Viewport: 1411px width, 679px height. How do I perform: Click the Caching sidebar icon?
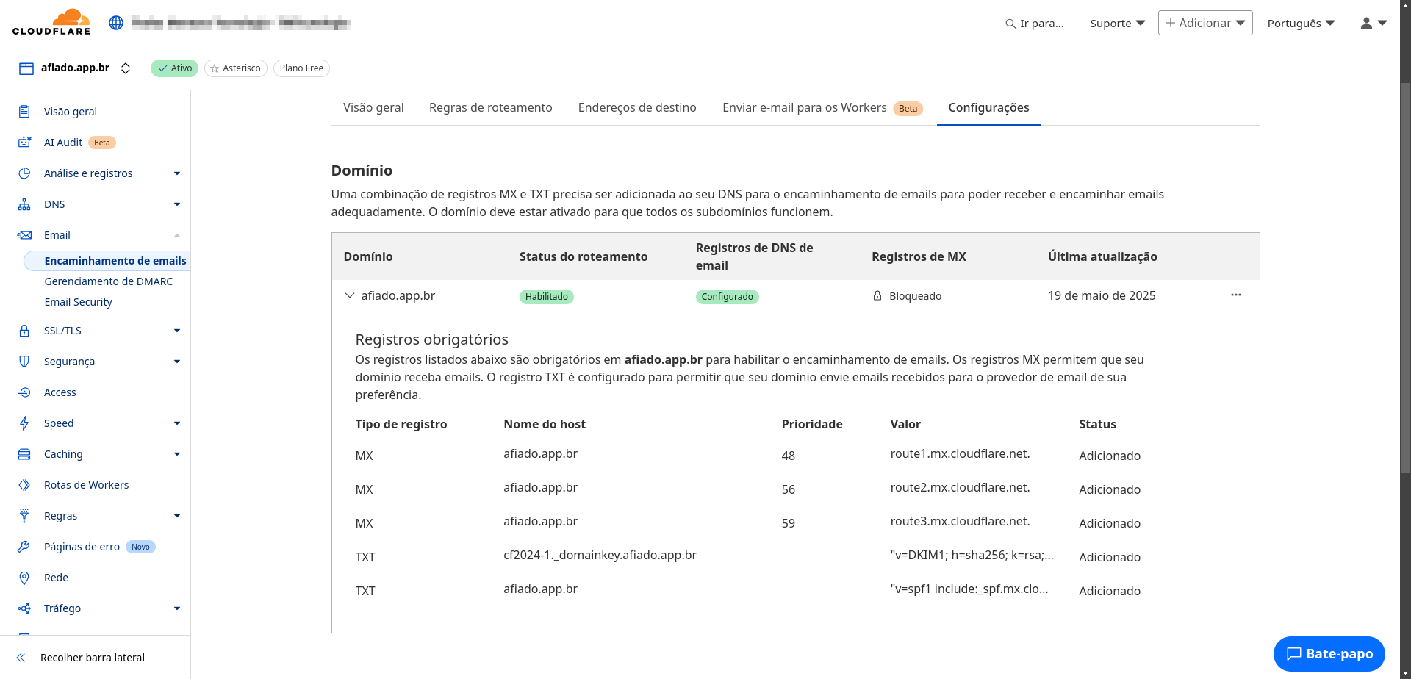click(x=24, y=454)
